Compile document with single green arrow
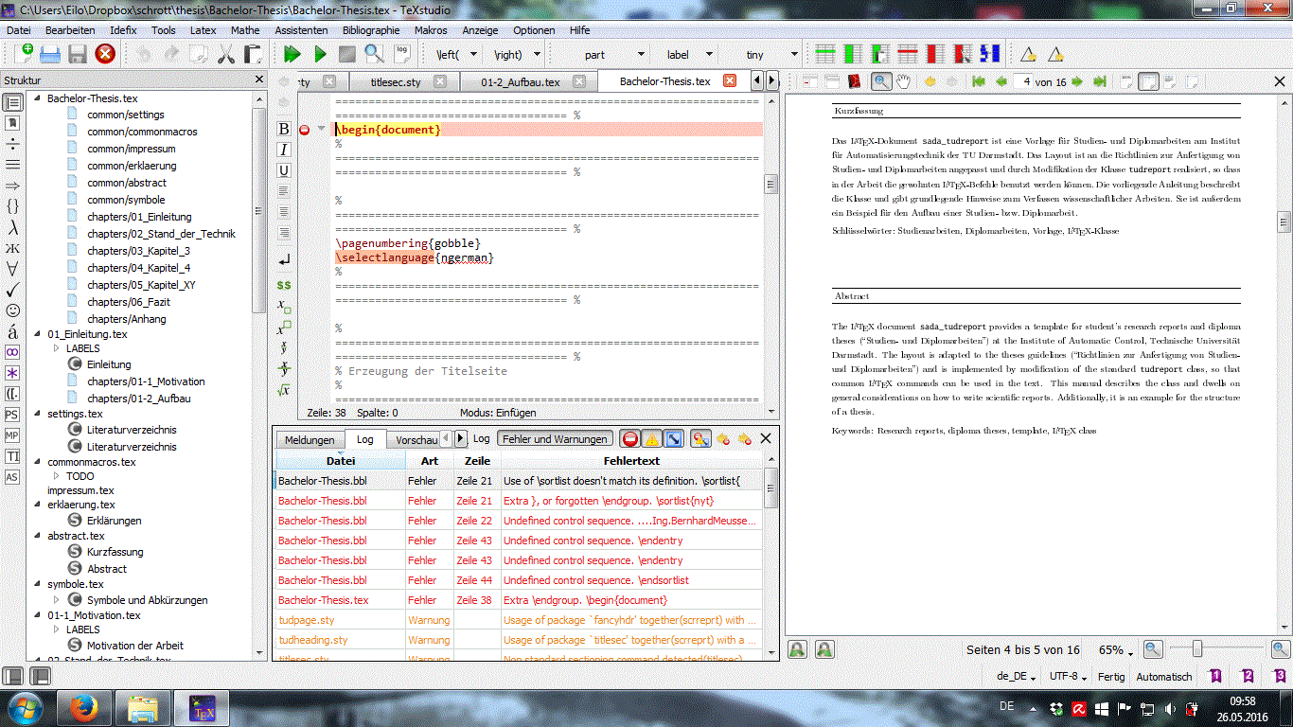Screen dimensions: 1293x727 pos(320,54)
